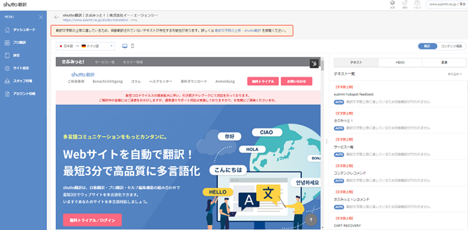Open プロ翻訳 calendar icon in sidebar
The height and width of the screenshot is (230, 468).
point(7,43)
